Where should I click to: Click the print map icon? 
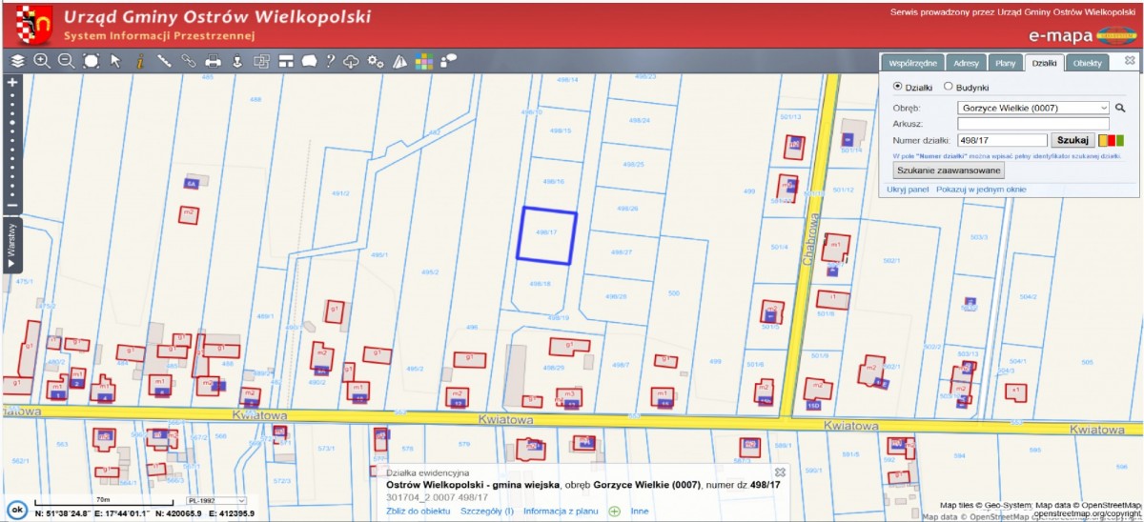point(214,61)
